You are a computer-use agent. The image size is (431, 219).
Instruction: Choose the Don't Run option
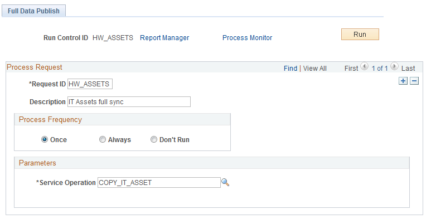click(x=154, y=139)
